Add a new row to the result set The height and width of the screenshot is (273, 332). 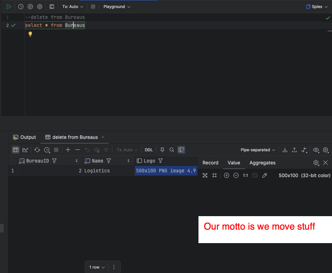(x=68, y=149)
